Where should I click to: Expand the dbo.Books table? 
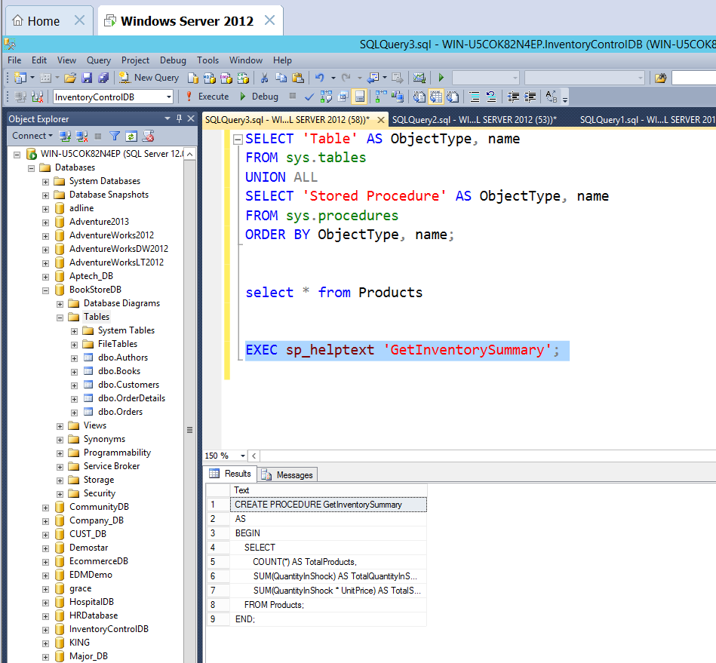pos(74,370)
